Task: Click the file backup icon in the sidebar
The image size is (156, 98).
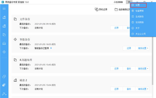Action: point(4,35)
